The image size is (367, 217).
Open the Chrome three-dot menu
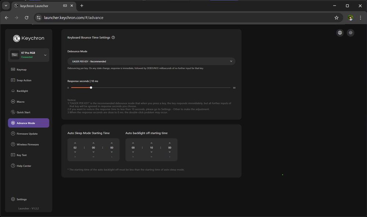360,18
